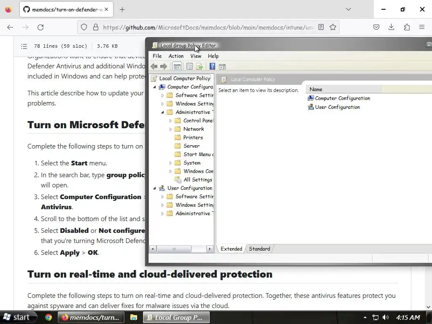The width and height of the screenshot is (432, 324).
Task: Click the Local Group Policy Editor title icon
Action: 155,46
